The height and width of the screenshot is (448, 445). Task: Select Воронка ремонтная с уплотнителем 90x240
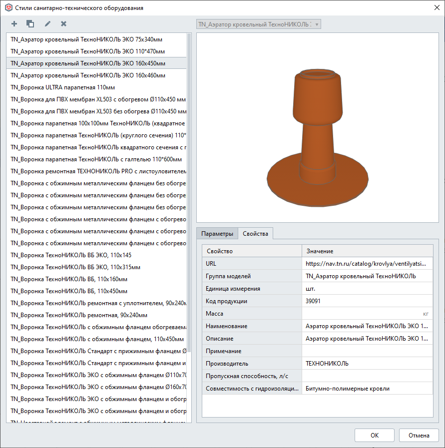click(96, 303)
